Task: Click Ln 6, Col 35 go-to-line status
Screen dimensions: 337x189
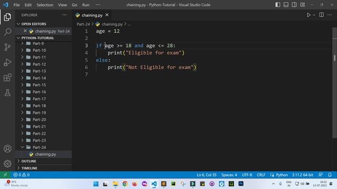Action: (206, 175)
